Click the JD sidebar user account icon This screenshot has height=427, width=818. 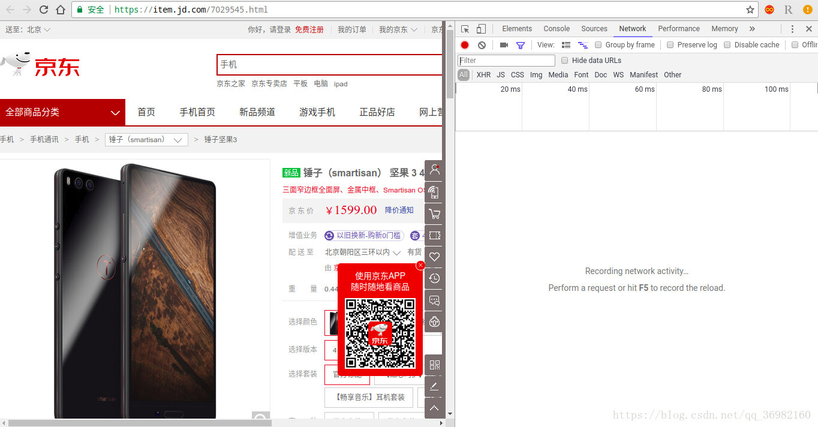point(435,170)
